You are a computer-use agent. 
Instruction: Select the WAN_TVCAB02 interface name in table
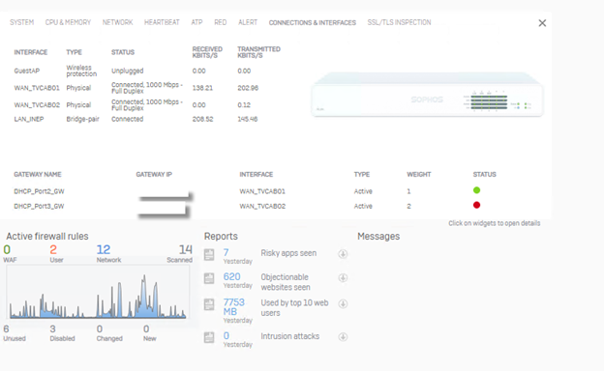point(37,105)
